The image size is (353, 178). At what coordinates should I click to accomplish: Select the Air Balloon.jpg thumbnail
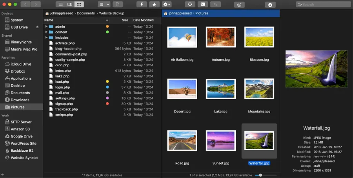182,37
